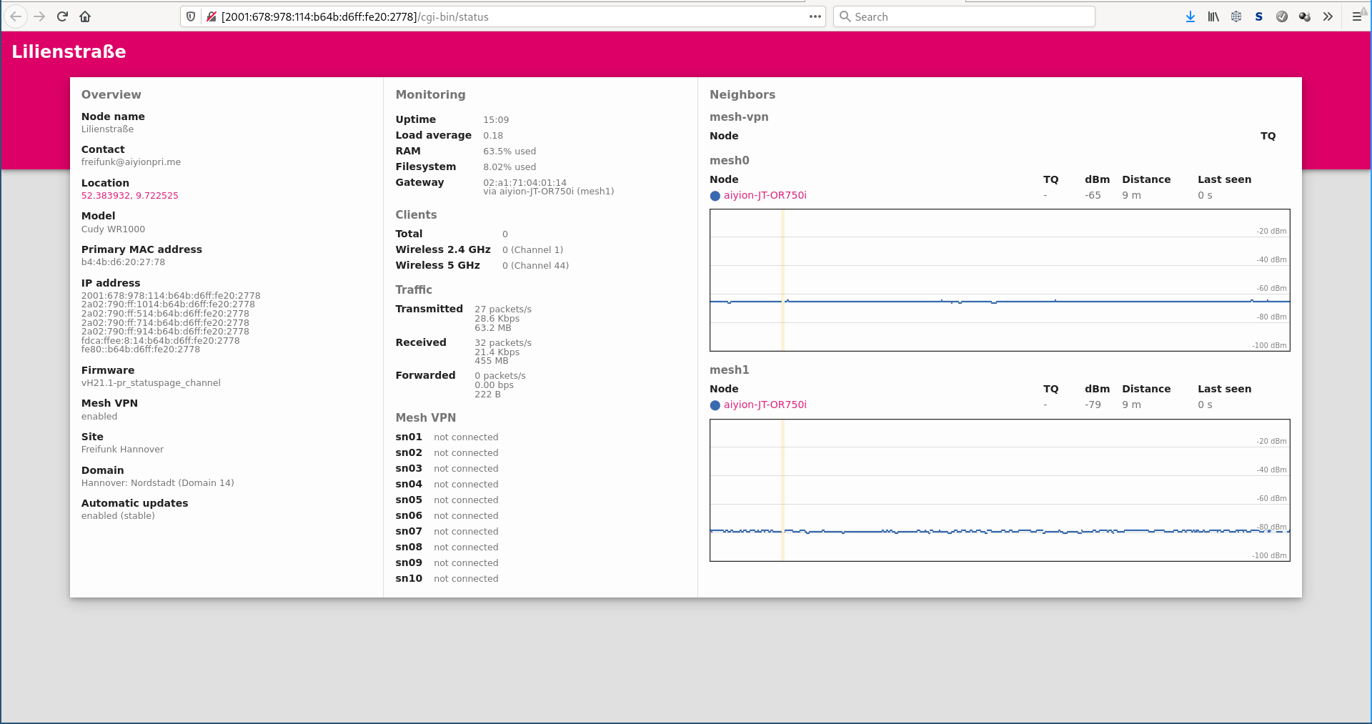Click Wireless 2.4 GHz value 0 (Channel 1)
The image size is (1372, 724).
pos(532,250)
